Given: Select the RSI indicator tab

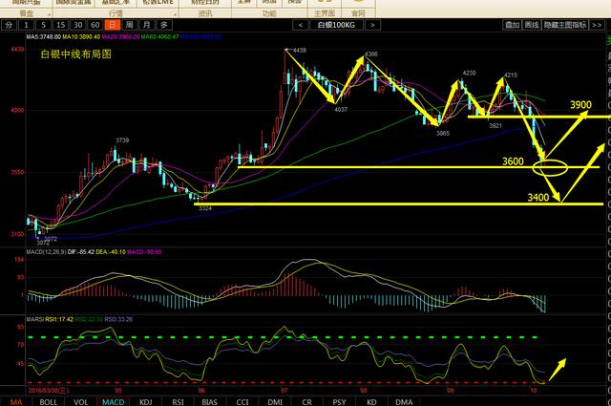Looking at the screenshot, I should tap(179, 402).
